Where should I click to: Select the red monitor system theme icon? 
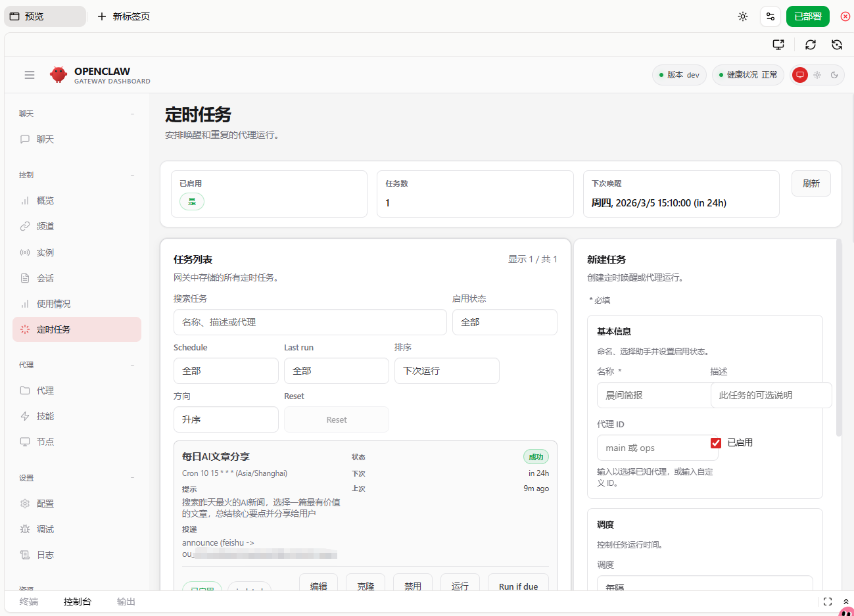click(x=800, y=75)
